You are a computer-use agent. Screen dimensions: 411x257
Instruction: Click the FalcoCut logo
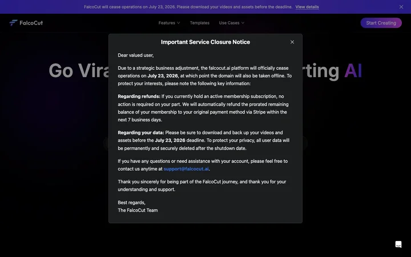tap(26, 23)
